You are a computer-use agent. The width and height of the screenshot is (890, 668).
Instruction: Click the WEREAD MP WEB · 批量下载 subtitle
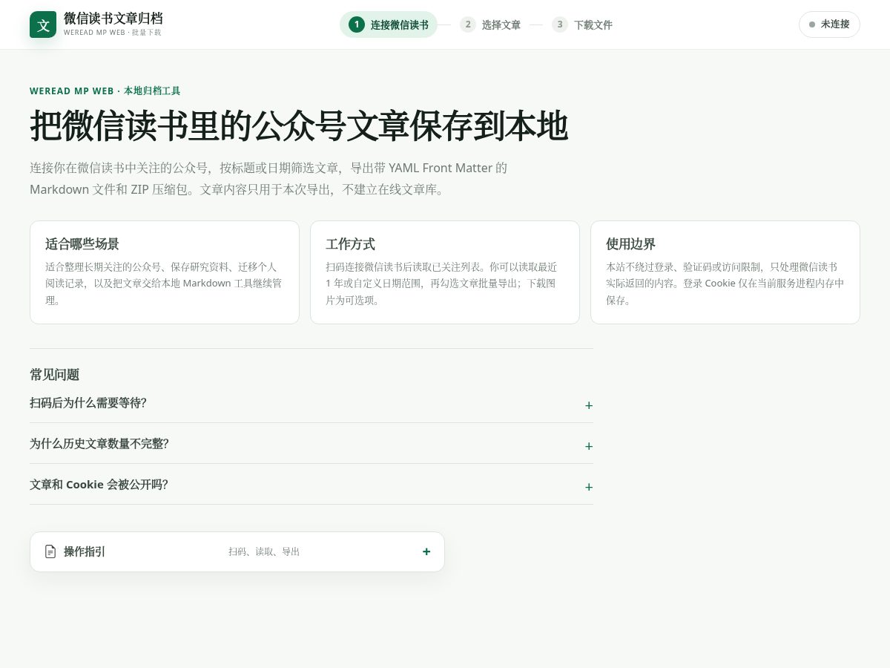pos(113,33)
